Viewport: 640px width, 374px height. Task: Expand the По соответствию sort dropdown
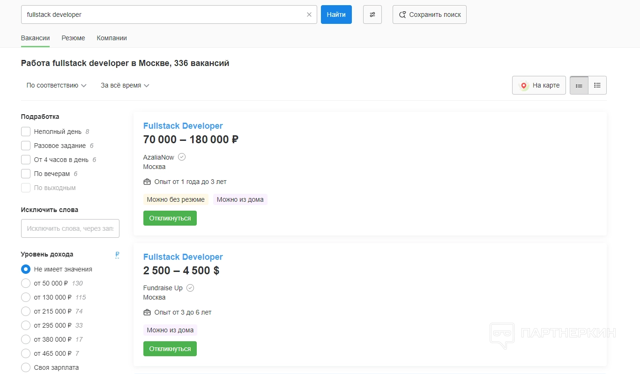56,86
